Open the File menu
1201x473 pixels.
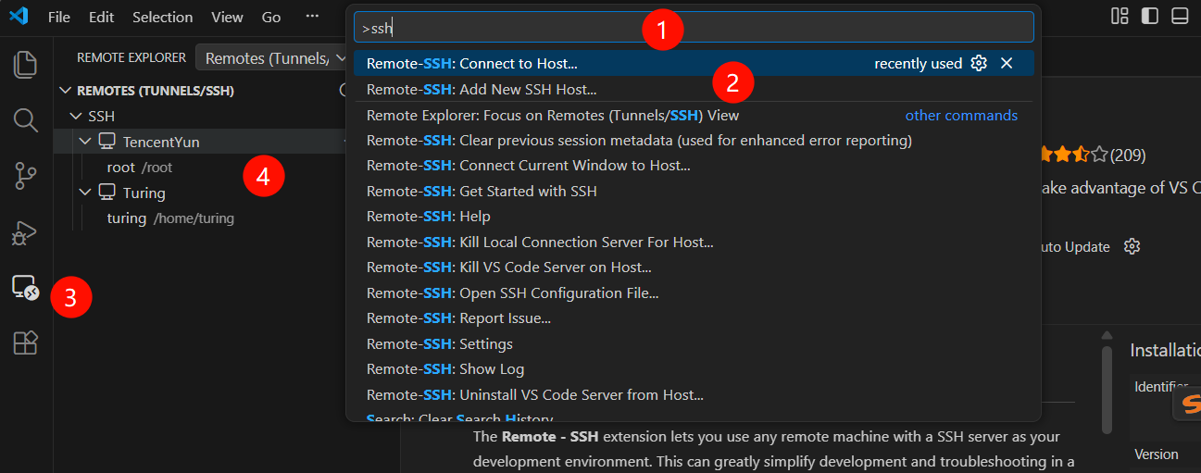(58, 17)
